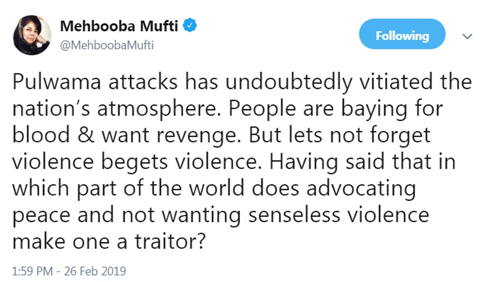The image size is (503, 282).
Task: Click the @MehboobaMufti handle
Action: click(107, 45)
